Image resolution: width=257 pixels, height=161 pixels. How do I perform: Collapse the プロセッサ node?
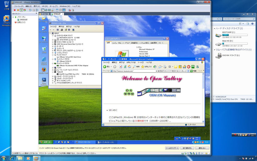[x=53, y=72]
